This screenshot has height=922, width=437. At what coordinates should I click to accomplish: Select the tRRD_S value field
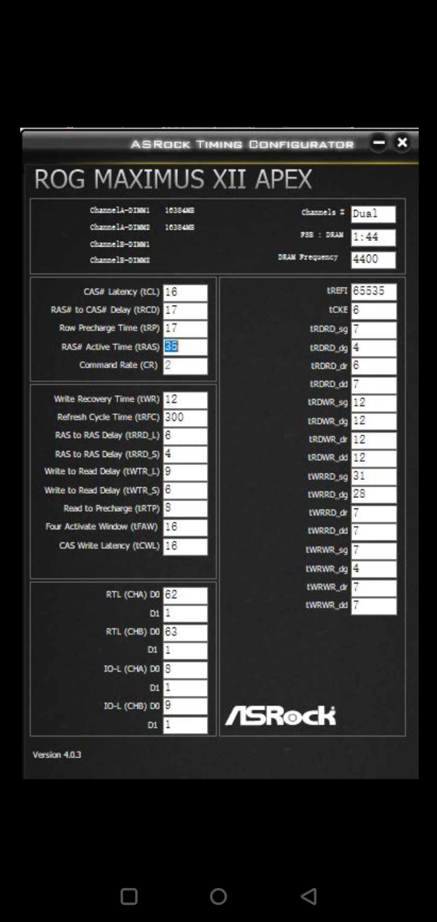pos(185,454)
